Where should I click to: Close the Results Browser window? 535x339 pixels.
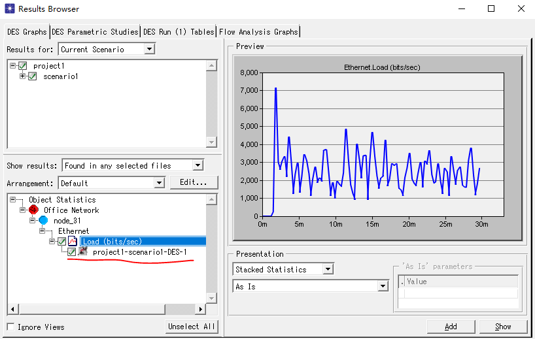click(x=521, y=8)
